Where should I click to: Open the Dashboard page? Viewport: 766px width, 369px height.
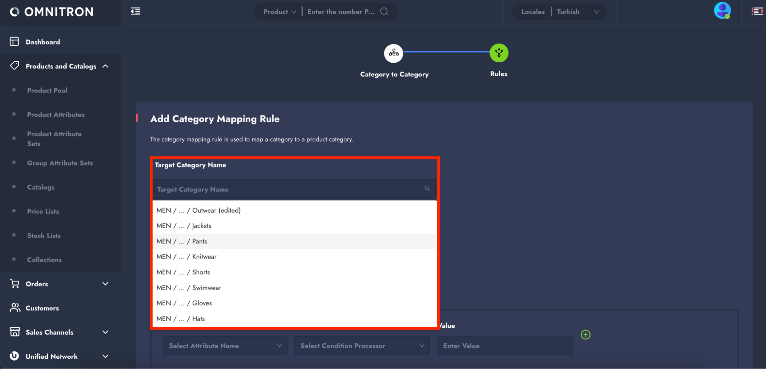pyautogui.click(x=43, y=42)
